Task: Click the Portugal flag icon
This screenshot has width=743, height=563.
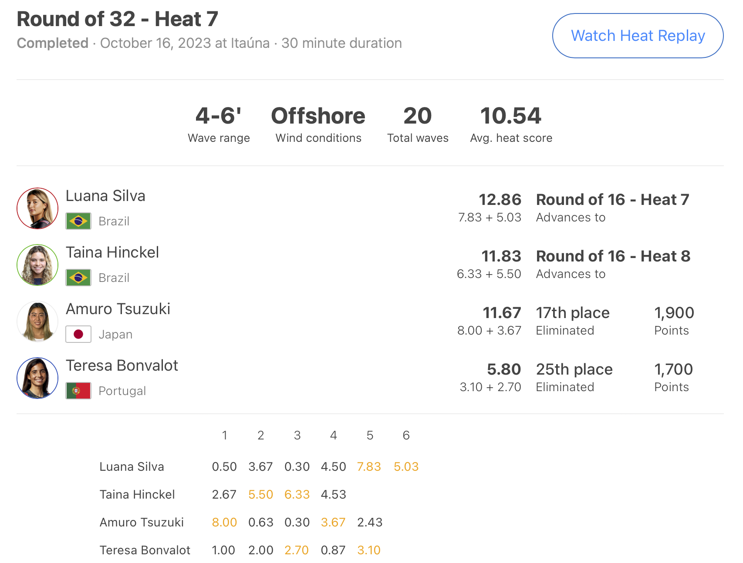Action: pyautogui.click(x=78, y=391)
